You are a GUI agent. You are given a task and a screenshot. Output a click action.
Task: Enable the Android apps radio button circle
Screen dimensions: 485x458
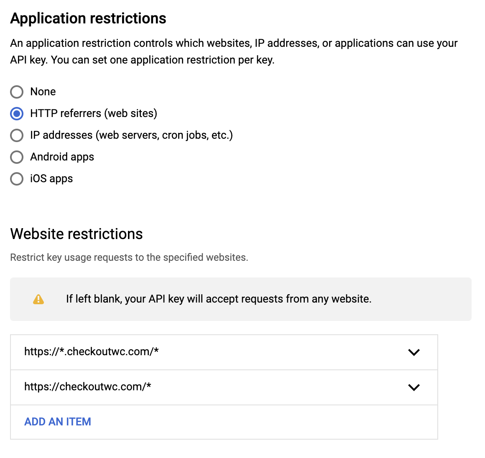[17, 157]
